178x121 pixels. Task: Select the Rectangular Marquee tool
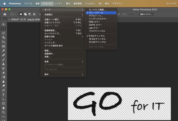(3, 29)
